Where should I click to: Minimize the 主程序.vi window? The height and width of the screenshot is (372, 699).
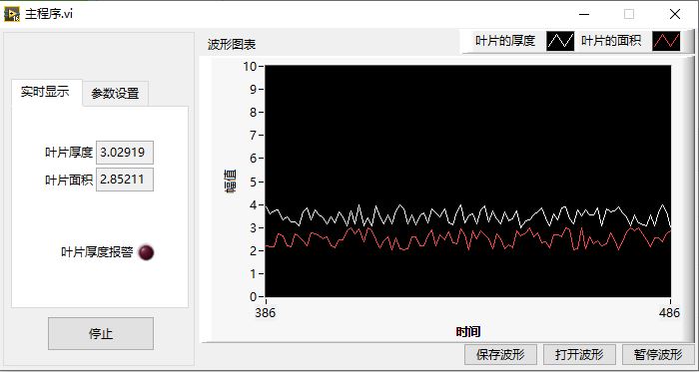(584, 14)
